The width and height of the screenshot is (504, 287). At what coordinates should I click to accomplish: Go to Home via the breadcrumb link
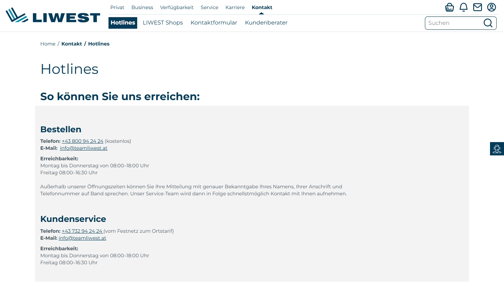pos(48,44)
